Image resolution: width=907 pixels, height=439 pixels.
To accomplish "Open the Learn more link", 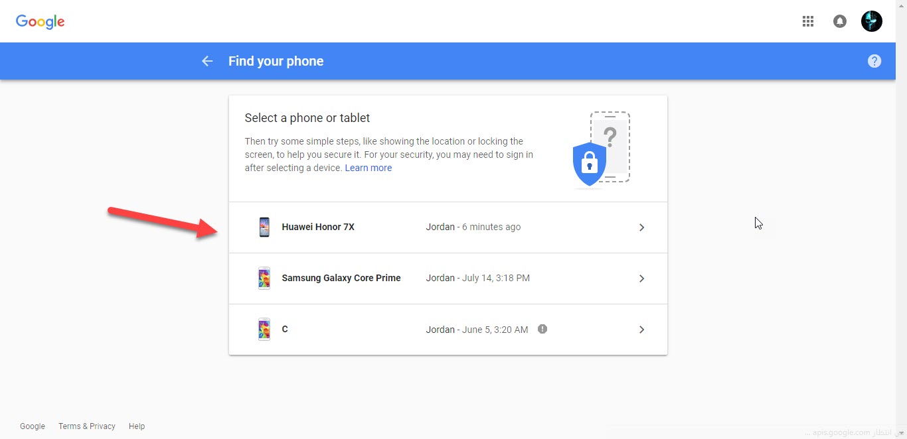I will [369, 168].
